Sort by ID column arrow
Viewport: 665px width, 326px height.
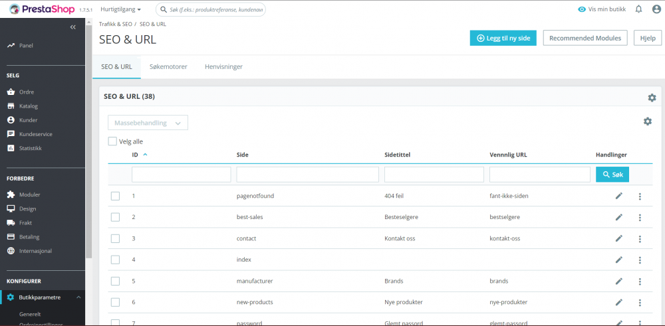[x=146, y=155]
